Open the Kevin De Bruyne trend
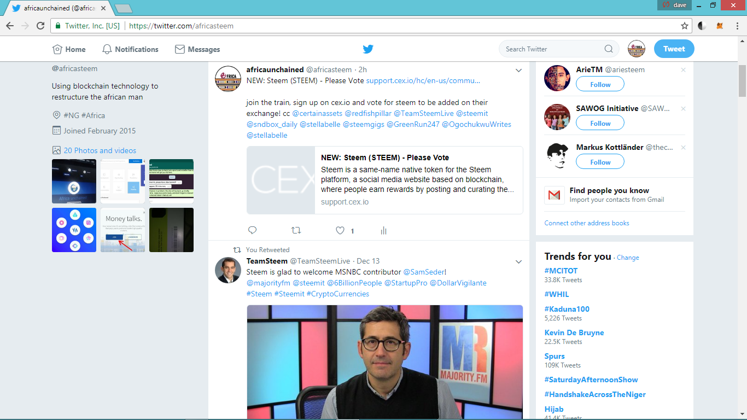Screen dimensions: 747x420 coord(574,332)
